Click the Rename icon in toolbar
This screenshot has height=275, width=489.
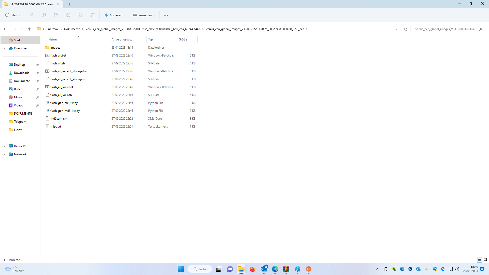[x=68, y=15]
